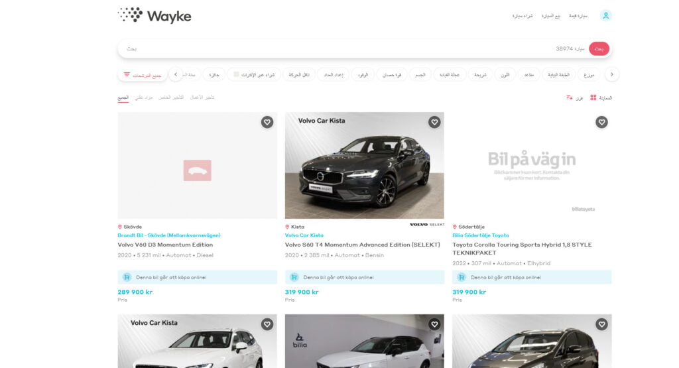Open the Bil på väg in placeholder image

tap(532, 165)
